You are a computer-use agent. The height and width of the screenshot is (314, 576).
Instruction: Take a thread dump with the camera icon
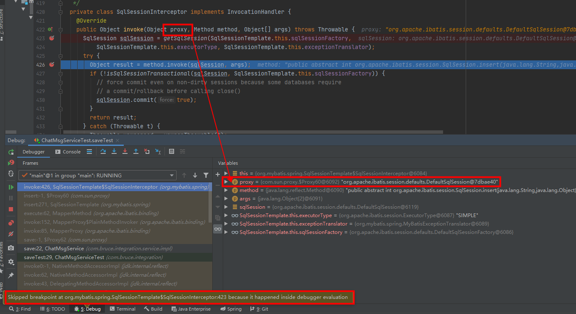point(11,248)
